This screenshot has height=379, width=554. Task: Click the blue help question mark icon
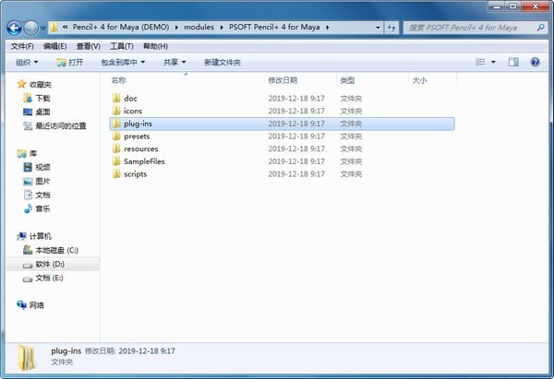point(535,62)
